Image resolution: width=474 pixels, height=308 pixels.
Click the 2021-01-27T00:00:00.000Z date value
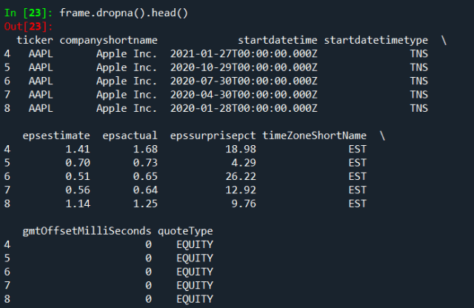click(244, 54)
